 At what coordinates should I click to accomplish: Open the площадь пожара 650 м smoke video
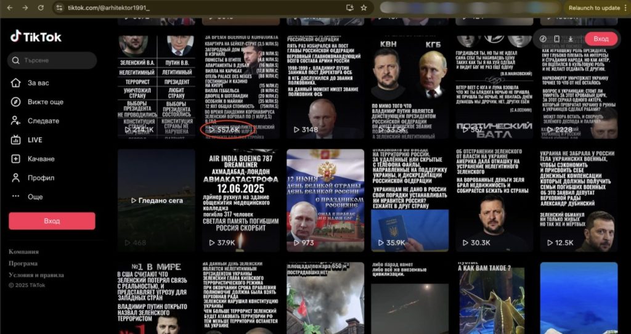coord(325,298)
